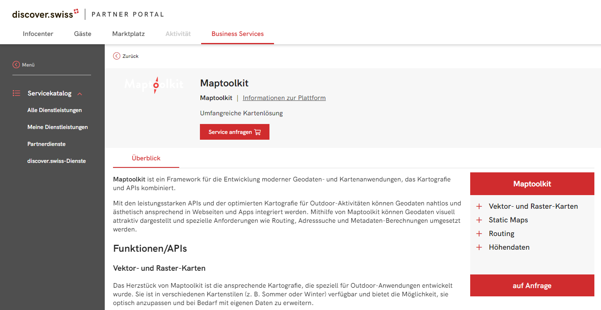This screenshot has width=601, height=310.
Task: Click the Maptoolkit logo image
Action: [x=154, y=84]
